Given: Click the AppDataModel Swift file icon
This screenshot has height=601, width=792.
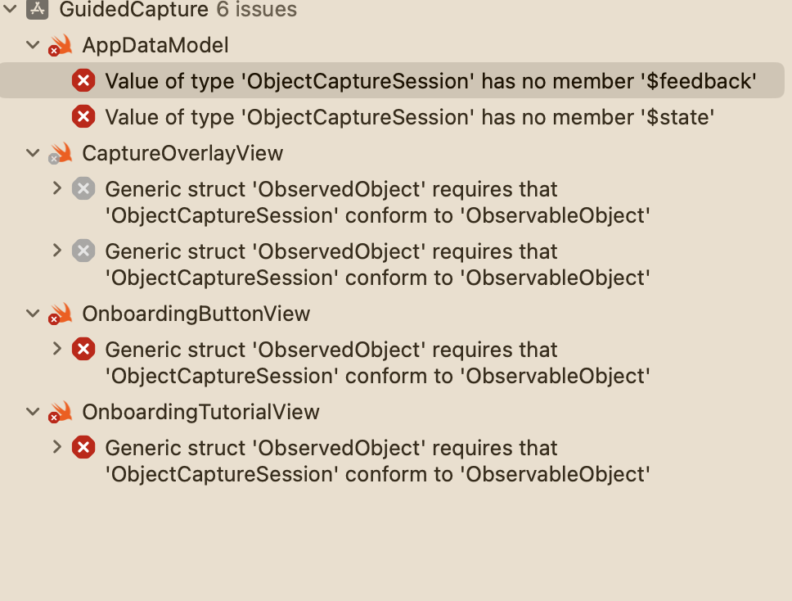Looking at the screenshot, I should [x=61, y=45].
